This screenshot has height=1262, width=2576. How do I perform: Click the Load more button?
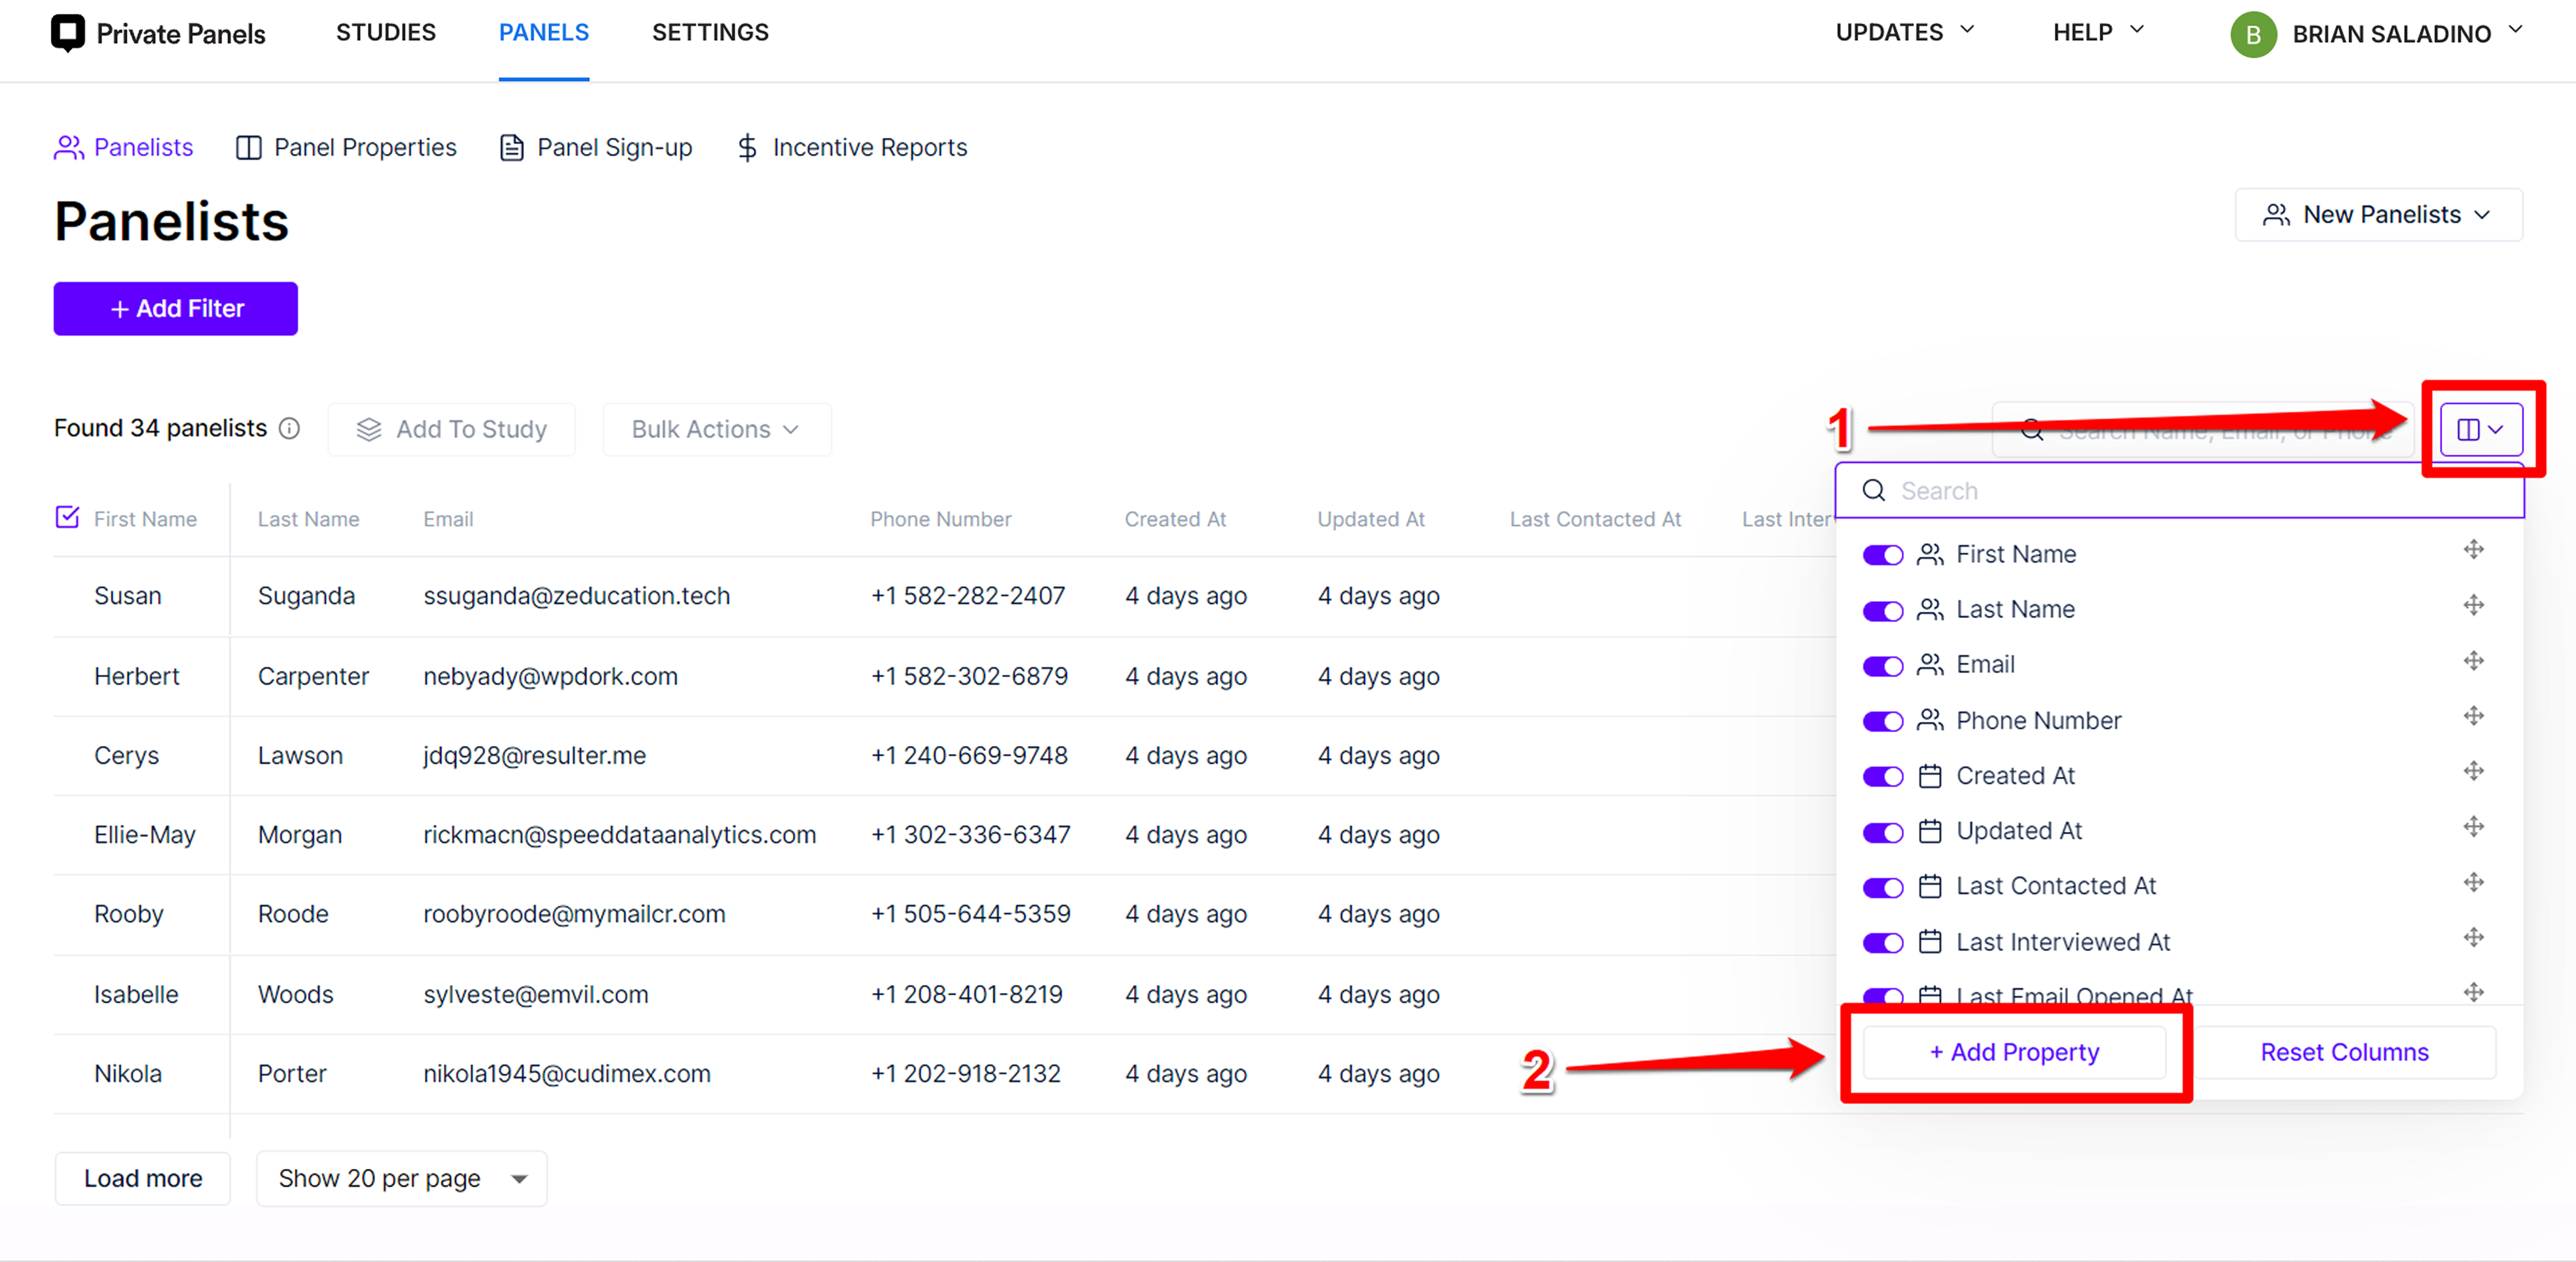pos(143,1179)
